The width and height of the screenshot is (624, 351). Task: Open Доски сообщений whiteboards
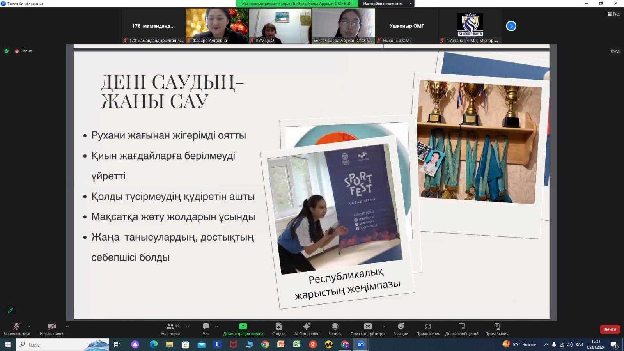point(462,329)
